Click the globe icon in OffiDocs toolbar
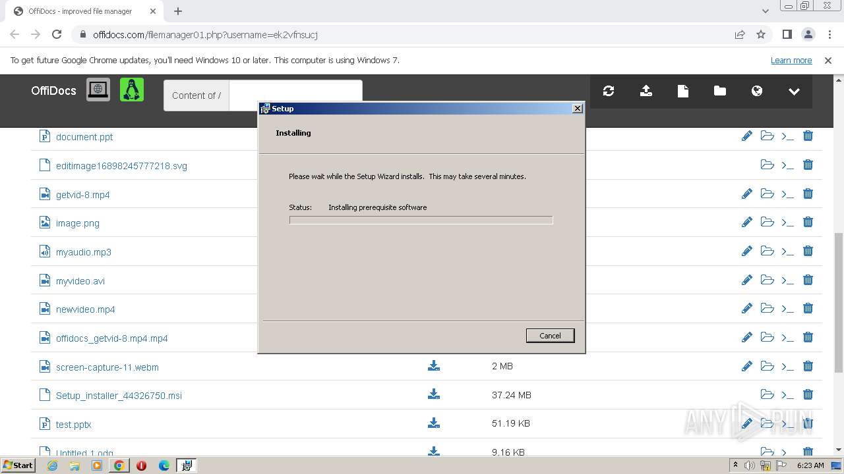The width and height of the screenshot is (844, 474). click(757, 91)
